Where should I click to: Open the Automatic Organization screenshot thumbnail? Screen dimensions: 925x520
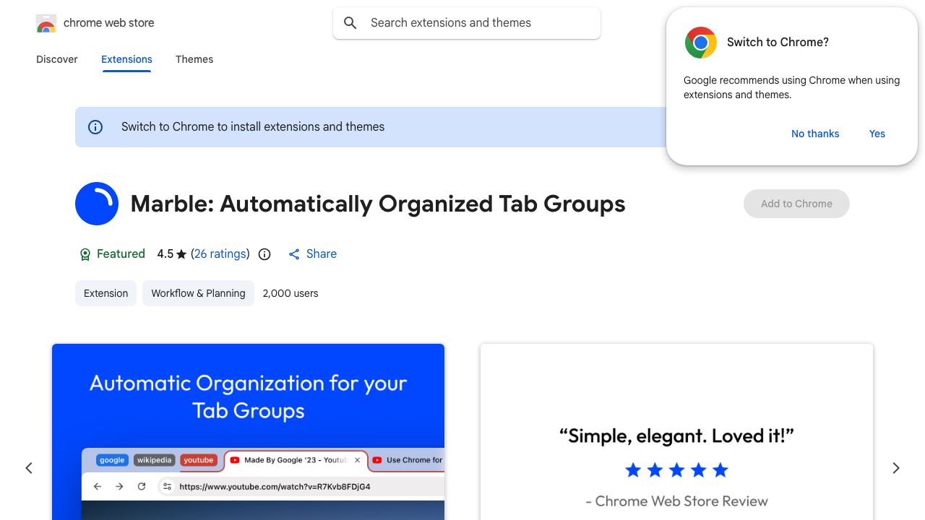pos(248,432)
